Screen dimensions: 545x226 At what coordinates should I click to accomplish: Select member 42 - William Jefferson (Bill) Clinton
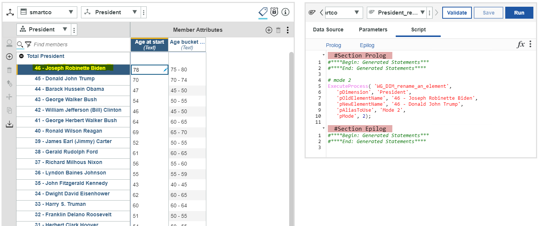point(78,110)
